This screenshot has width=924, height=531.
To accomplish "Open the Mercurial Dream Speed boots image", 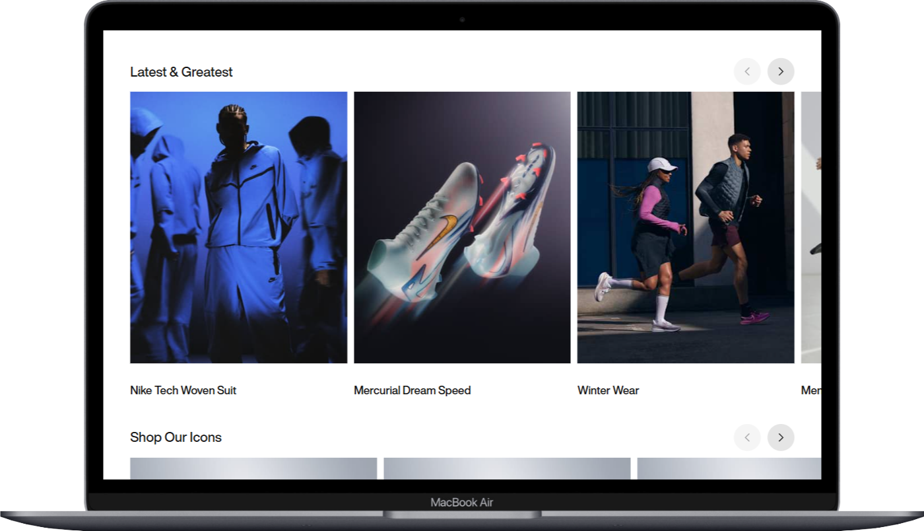I will 462,227.
